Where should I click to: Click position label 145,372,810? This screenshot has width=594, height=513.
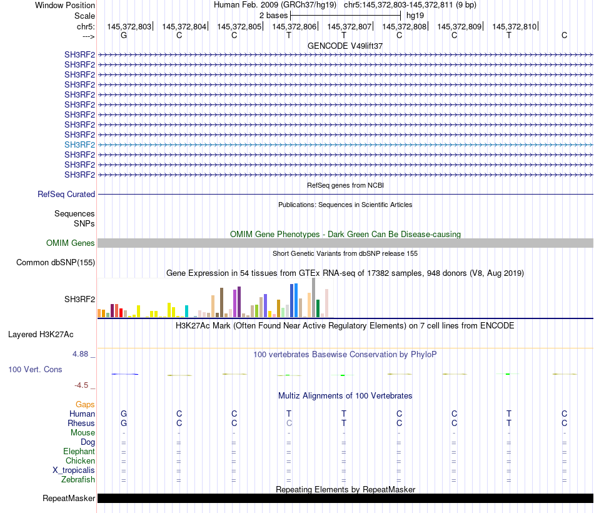point(515,26)
